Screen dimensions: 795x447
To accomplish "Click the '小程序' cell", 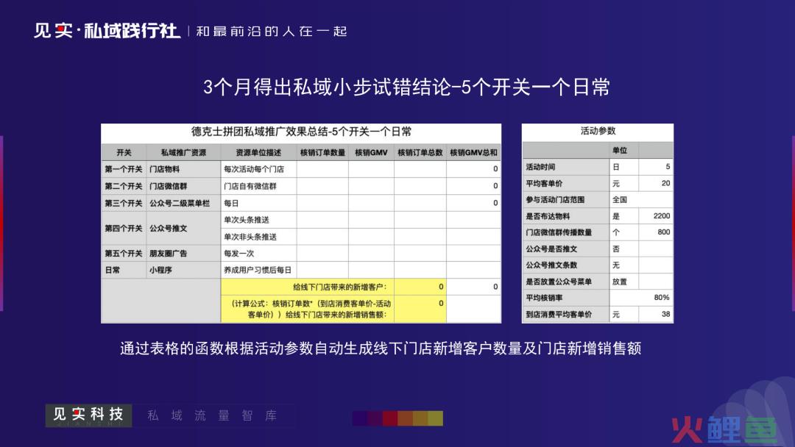I will (183, 270).
